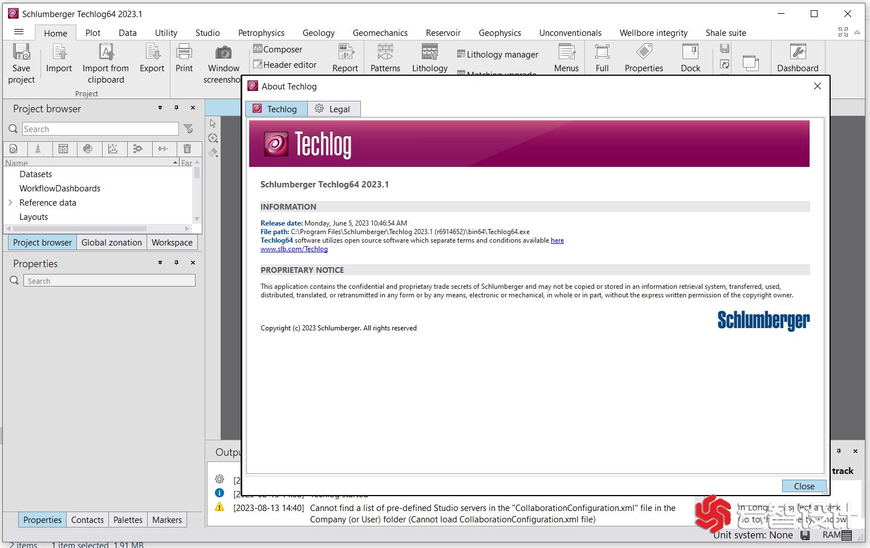Open Lithology manager
The image size is (870, 548).
coord(498,55)
